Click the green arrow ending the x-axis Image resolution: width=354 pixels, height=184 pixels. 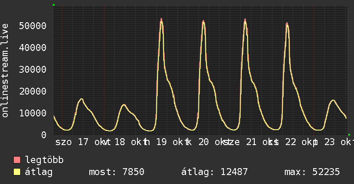pos(349,135)
